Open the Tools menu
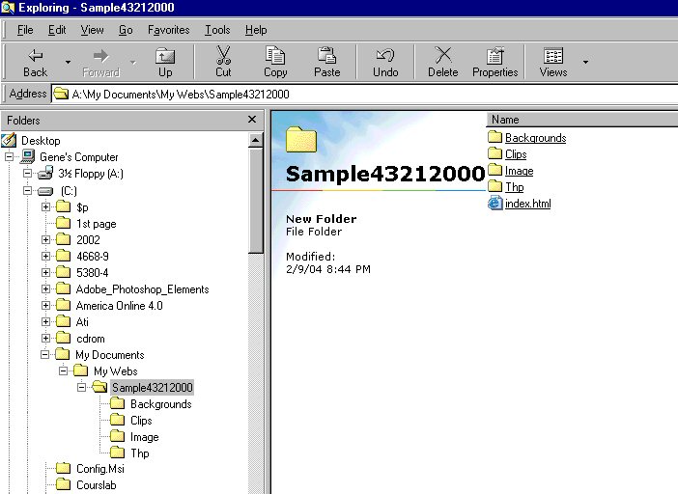The image size is (678, 494). [217, 30]
